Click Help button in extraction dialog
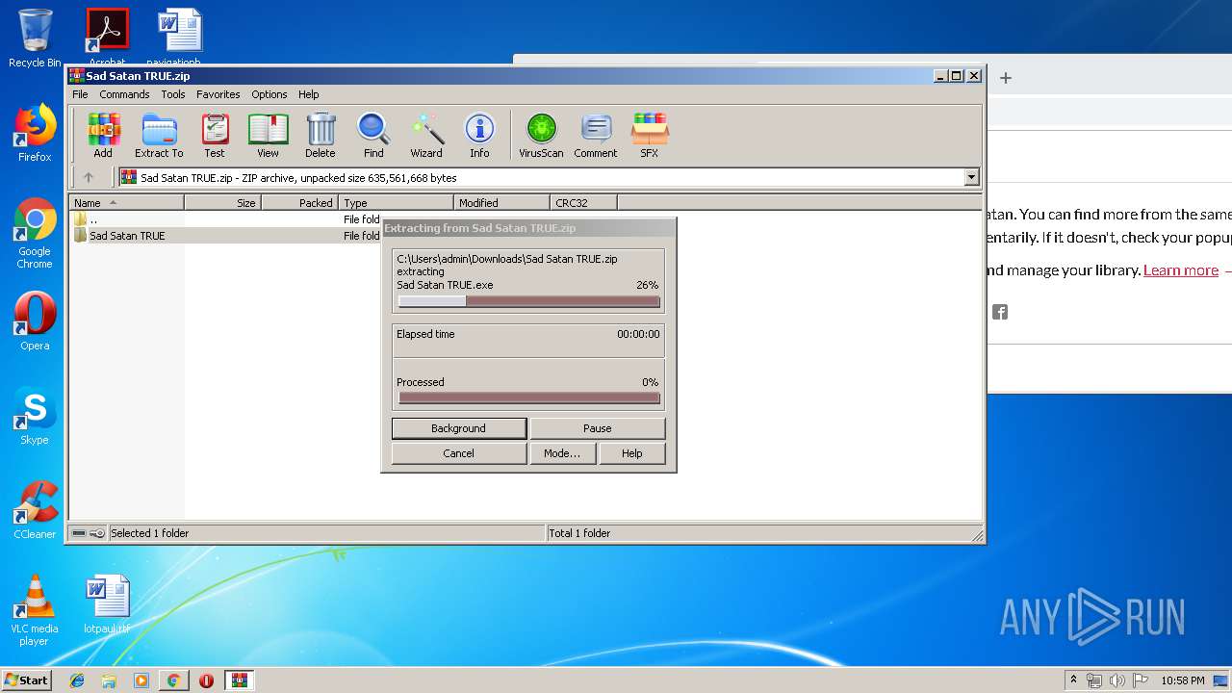The image size is (1232, 693). [x=631, y=453]
